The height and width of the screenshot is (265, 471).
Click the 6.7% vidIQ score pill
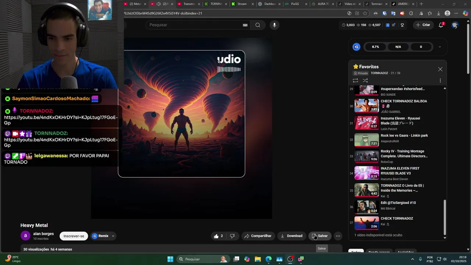point(375,47)
